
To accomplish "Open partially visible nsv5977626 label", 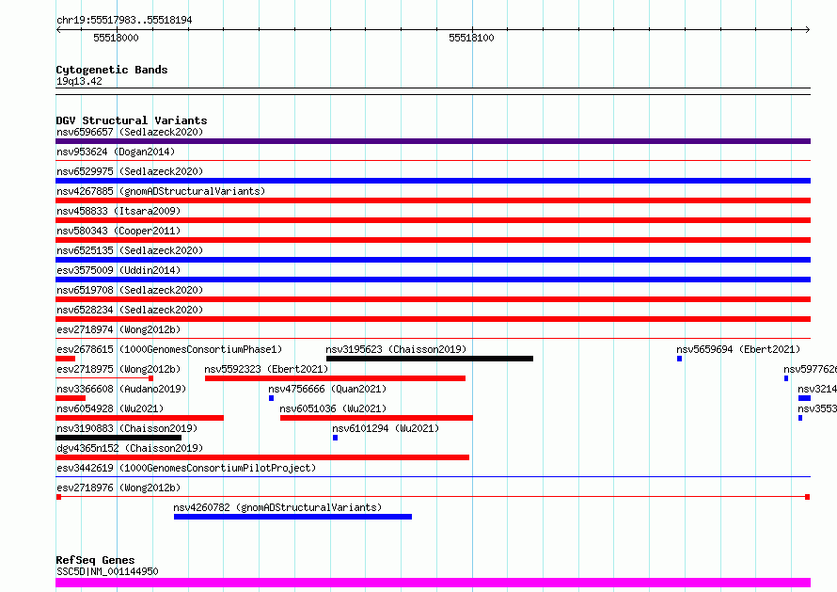I will coord(810,369).
